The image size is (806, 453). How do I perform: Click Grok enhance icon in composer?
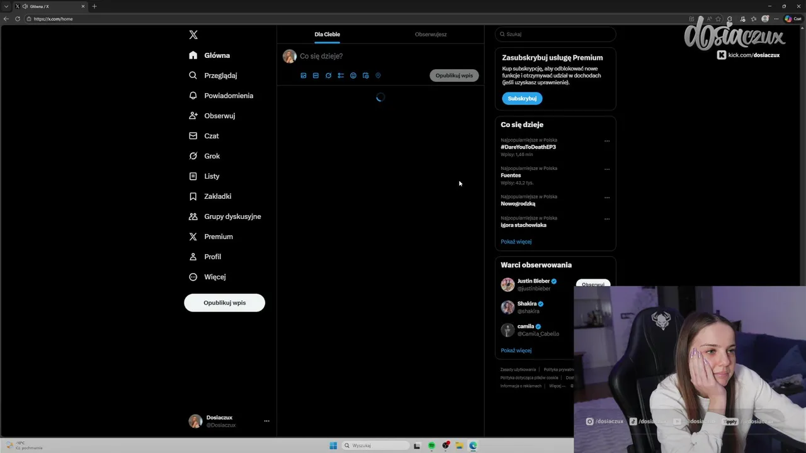point(328,75)
